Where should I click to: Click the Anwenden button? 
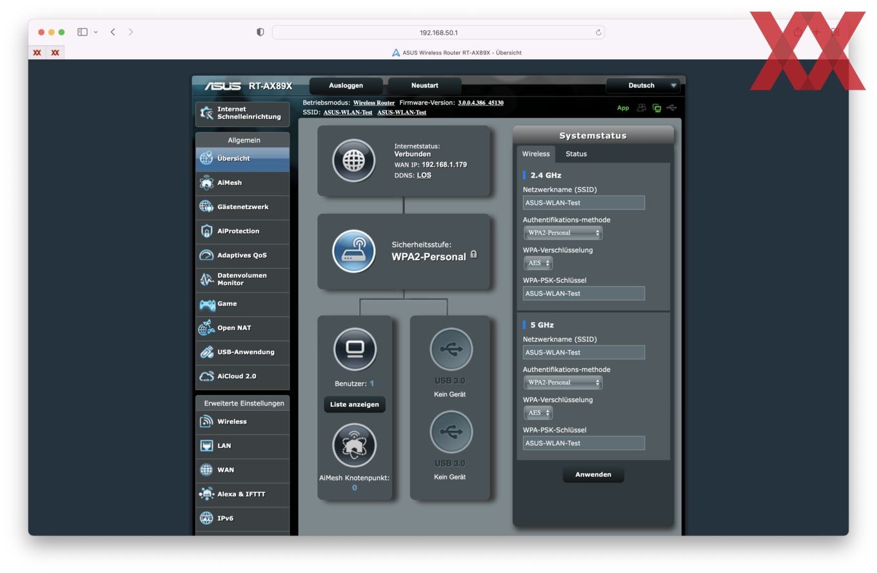click(x=593, y=475)
